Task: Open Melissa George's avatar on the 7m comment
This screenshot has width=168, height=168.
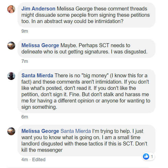Action: pos(11,45)
